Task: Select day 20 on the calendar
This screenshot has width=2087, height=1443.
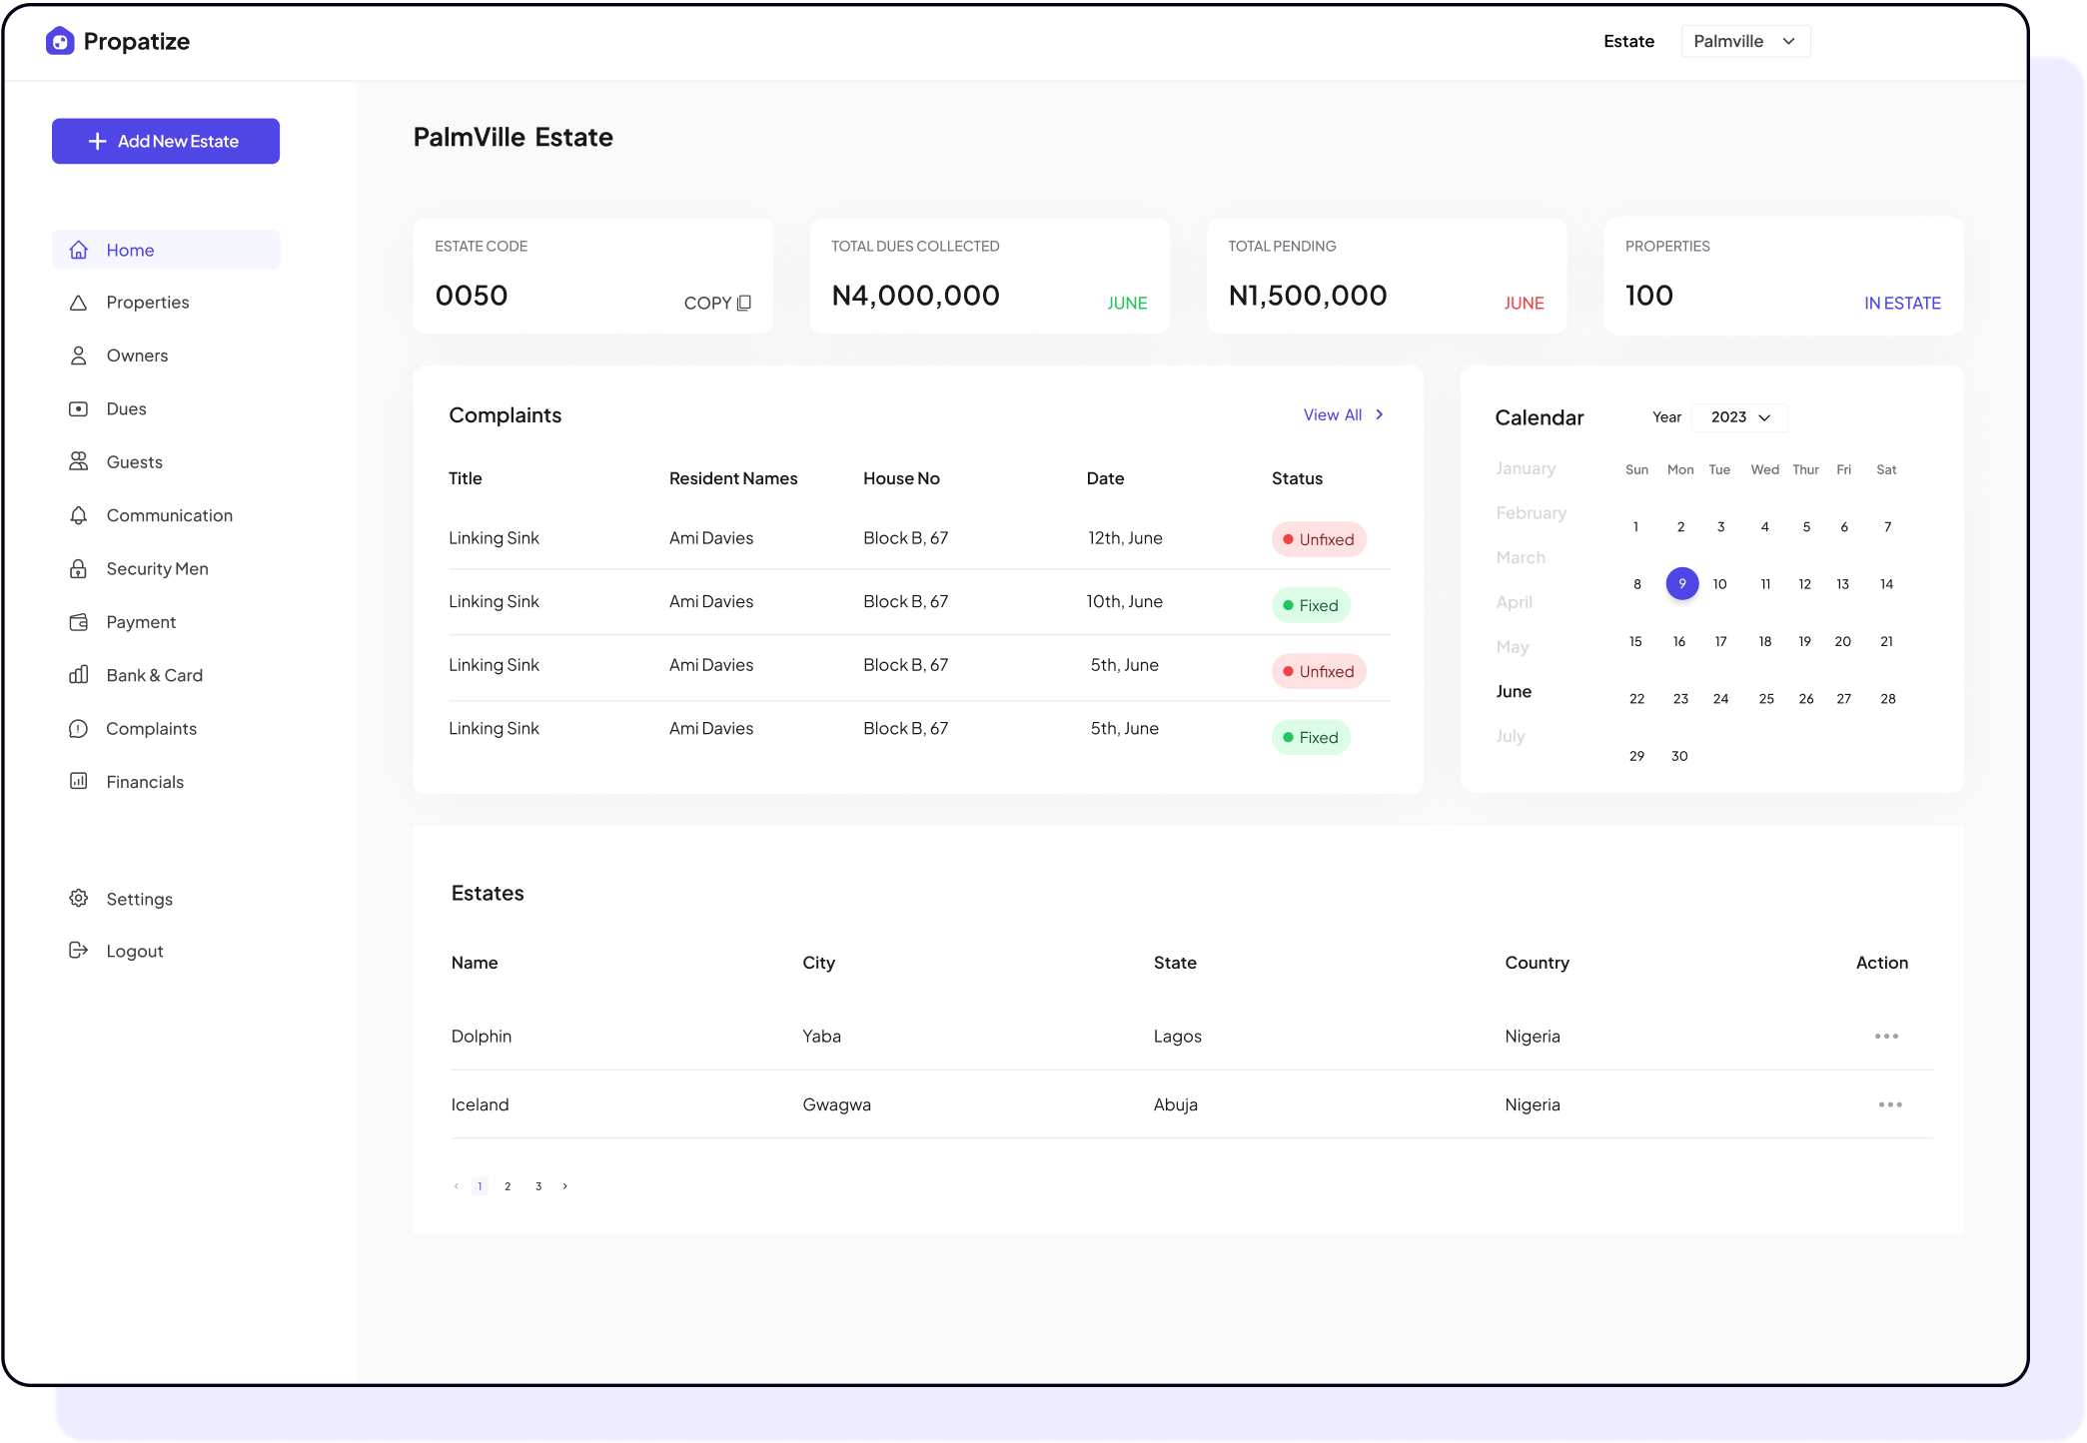Action: 1842,641
